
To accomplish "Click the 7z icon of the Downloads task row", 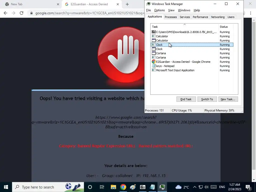I will click(x=154, y=32).
